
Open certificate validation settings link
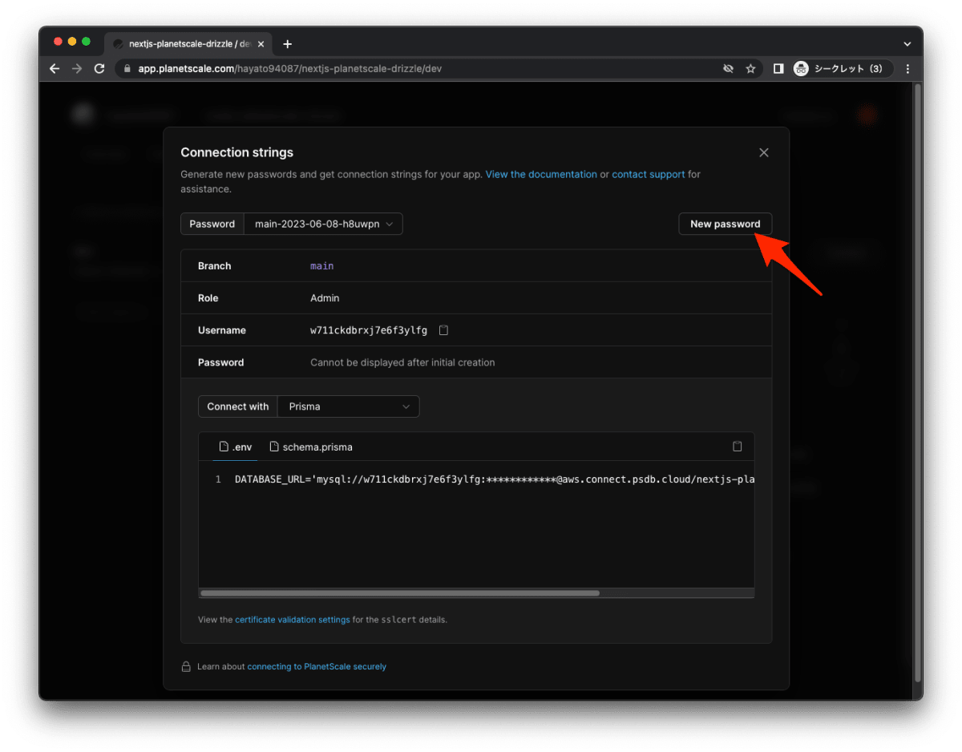[x=293, y=620]
